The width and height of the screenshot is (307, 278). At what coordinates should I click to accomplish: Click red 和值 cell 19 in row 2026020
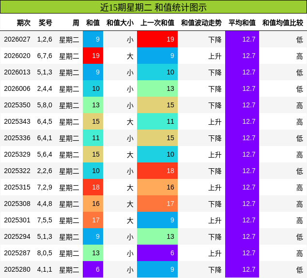tap(93, 56)
